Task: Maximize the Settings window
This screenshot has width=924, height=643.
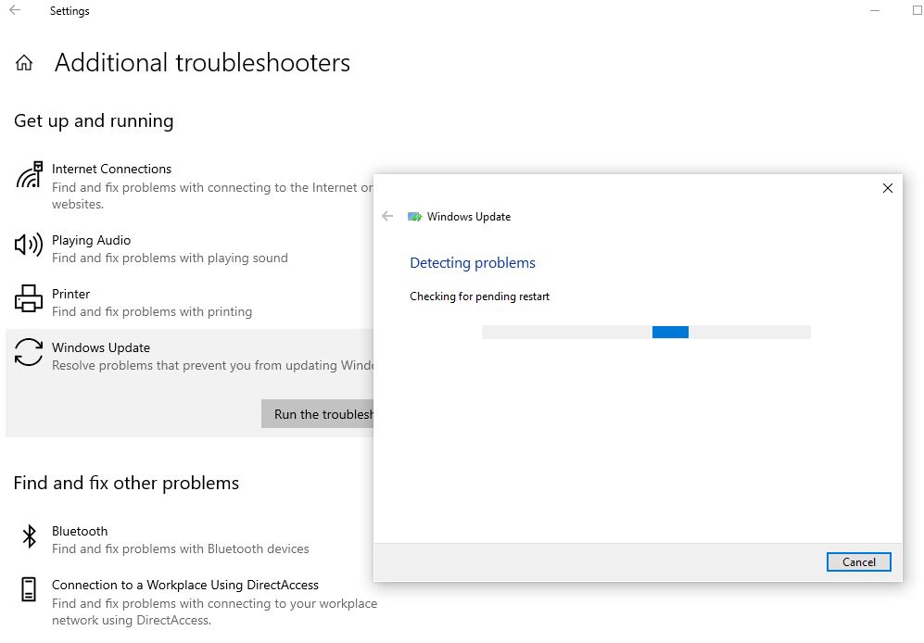Action: (917, 10)
